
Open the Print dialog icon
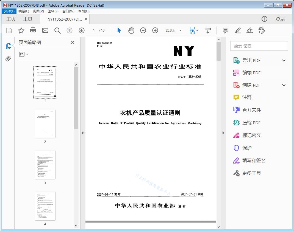tap(33, 30)
